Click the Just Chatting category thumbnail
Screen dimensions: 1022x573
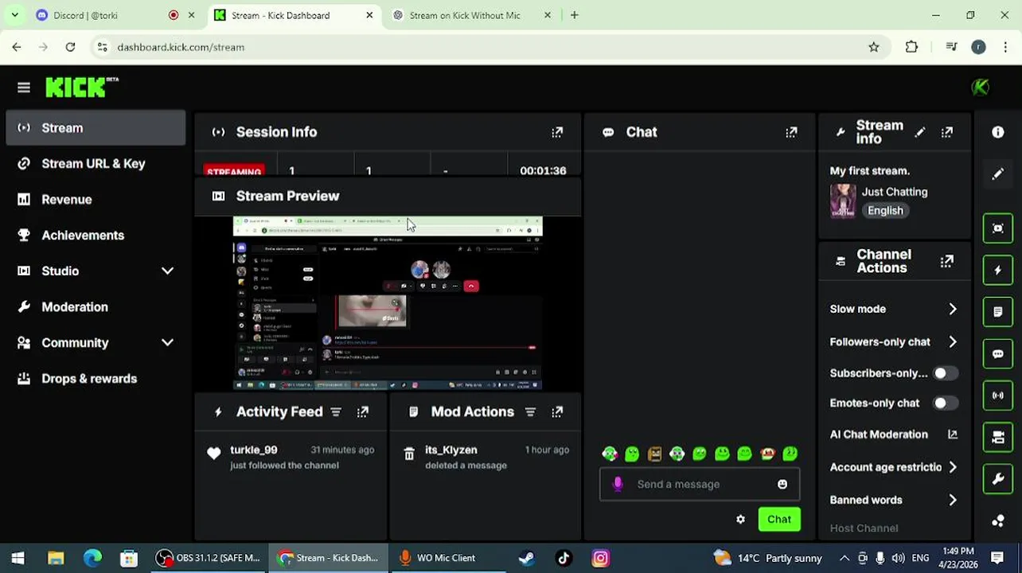tap(843, 201)
